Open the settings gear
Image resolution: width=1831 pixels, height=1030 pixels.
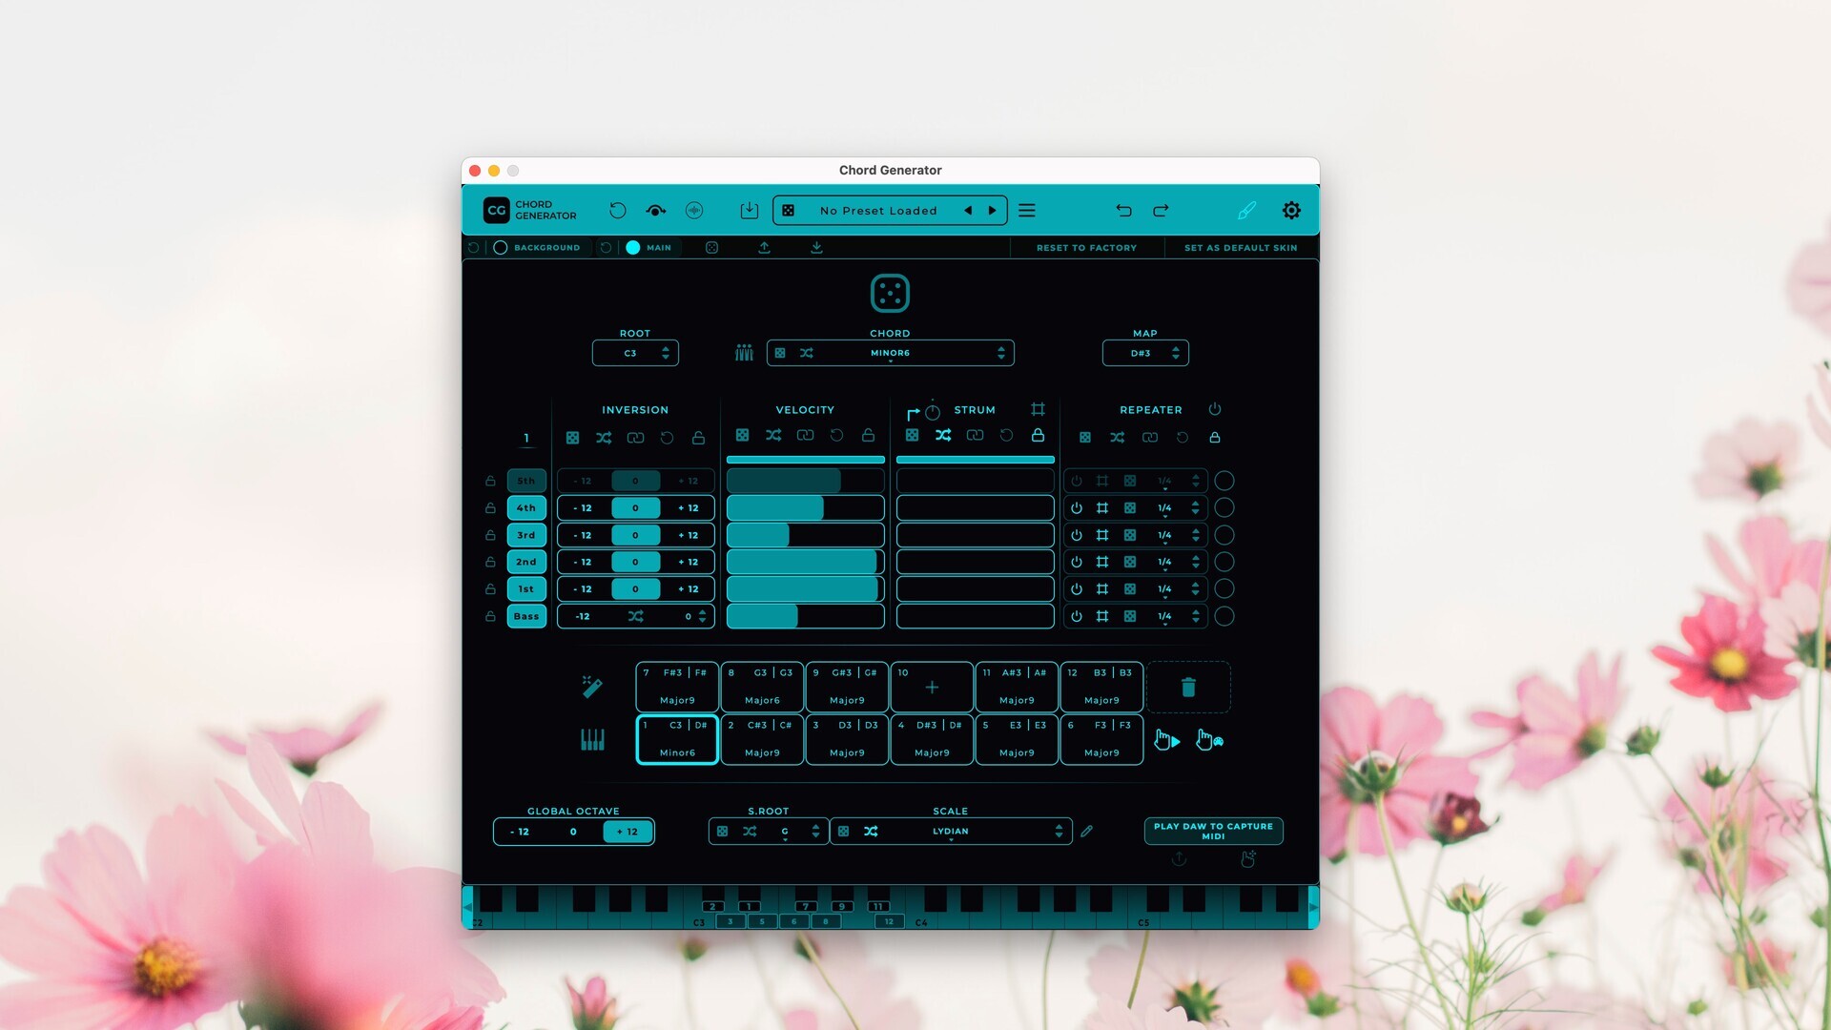(x=1291, y=211)
